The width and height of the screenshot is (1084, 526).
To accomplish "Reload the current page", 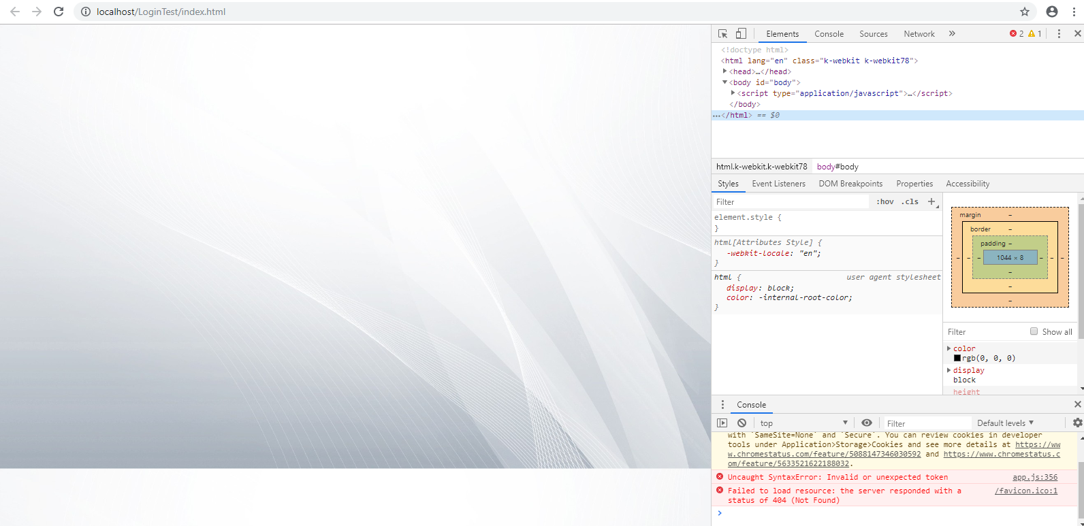I will (59, 12).
